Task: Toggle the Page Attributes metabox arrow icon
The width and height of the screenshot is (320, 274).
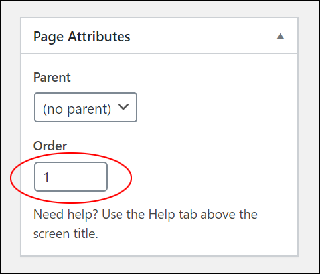Action: tap(280, 36)
